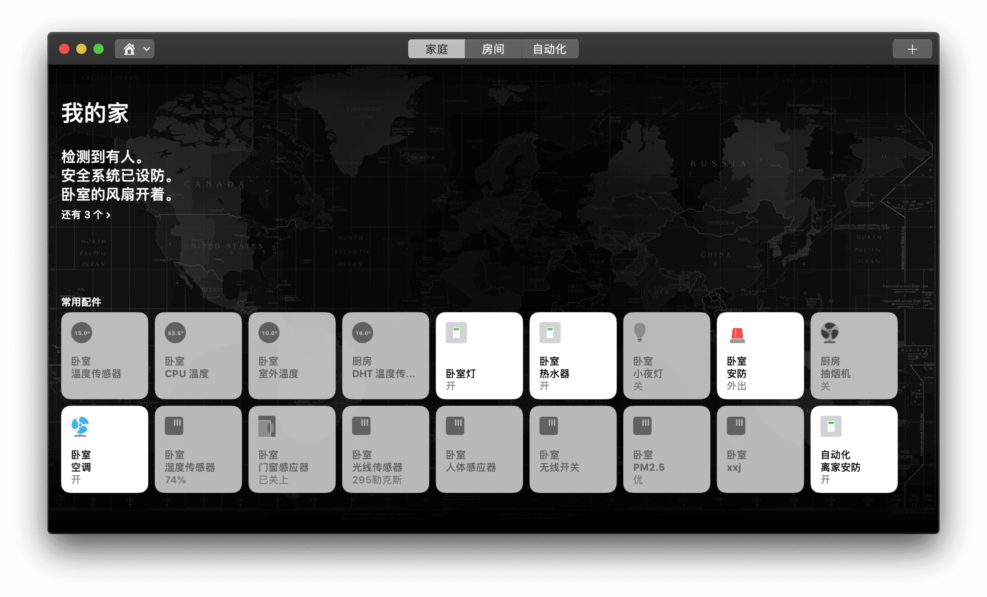Open the 自动化 tab

tap(550, 49)
